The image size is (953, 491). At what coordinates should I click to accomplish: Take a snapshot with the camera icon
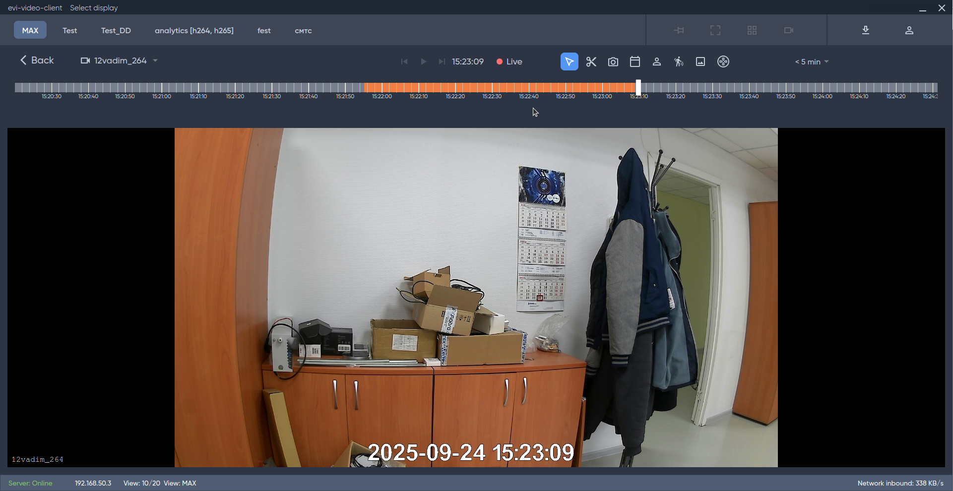[x=613, y=61]
